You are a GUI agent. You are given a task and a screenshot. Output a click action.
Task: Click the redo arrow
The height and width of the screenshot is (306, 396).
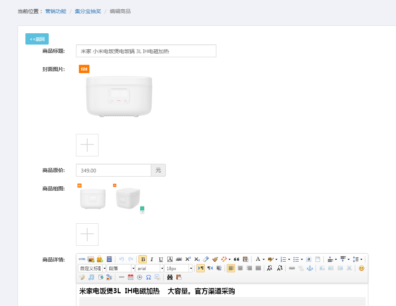[x=131, y=259]
